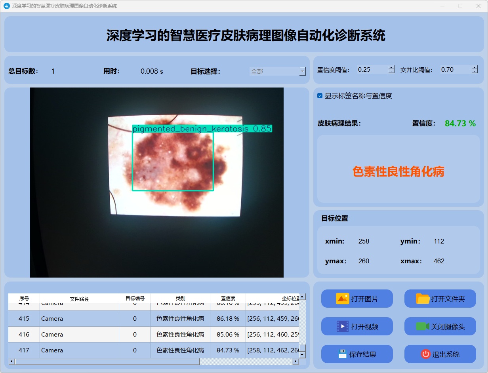
Task: Click the table's vertical scrollbar down arrow
Action: click(x=302, y=355)
